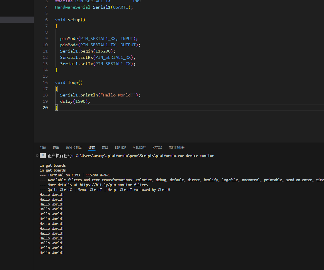Open the bit.ly/pio-monitor-filters link
The image size is (324, 270).
(114, 185)
